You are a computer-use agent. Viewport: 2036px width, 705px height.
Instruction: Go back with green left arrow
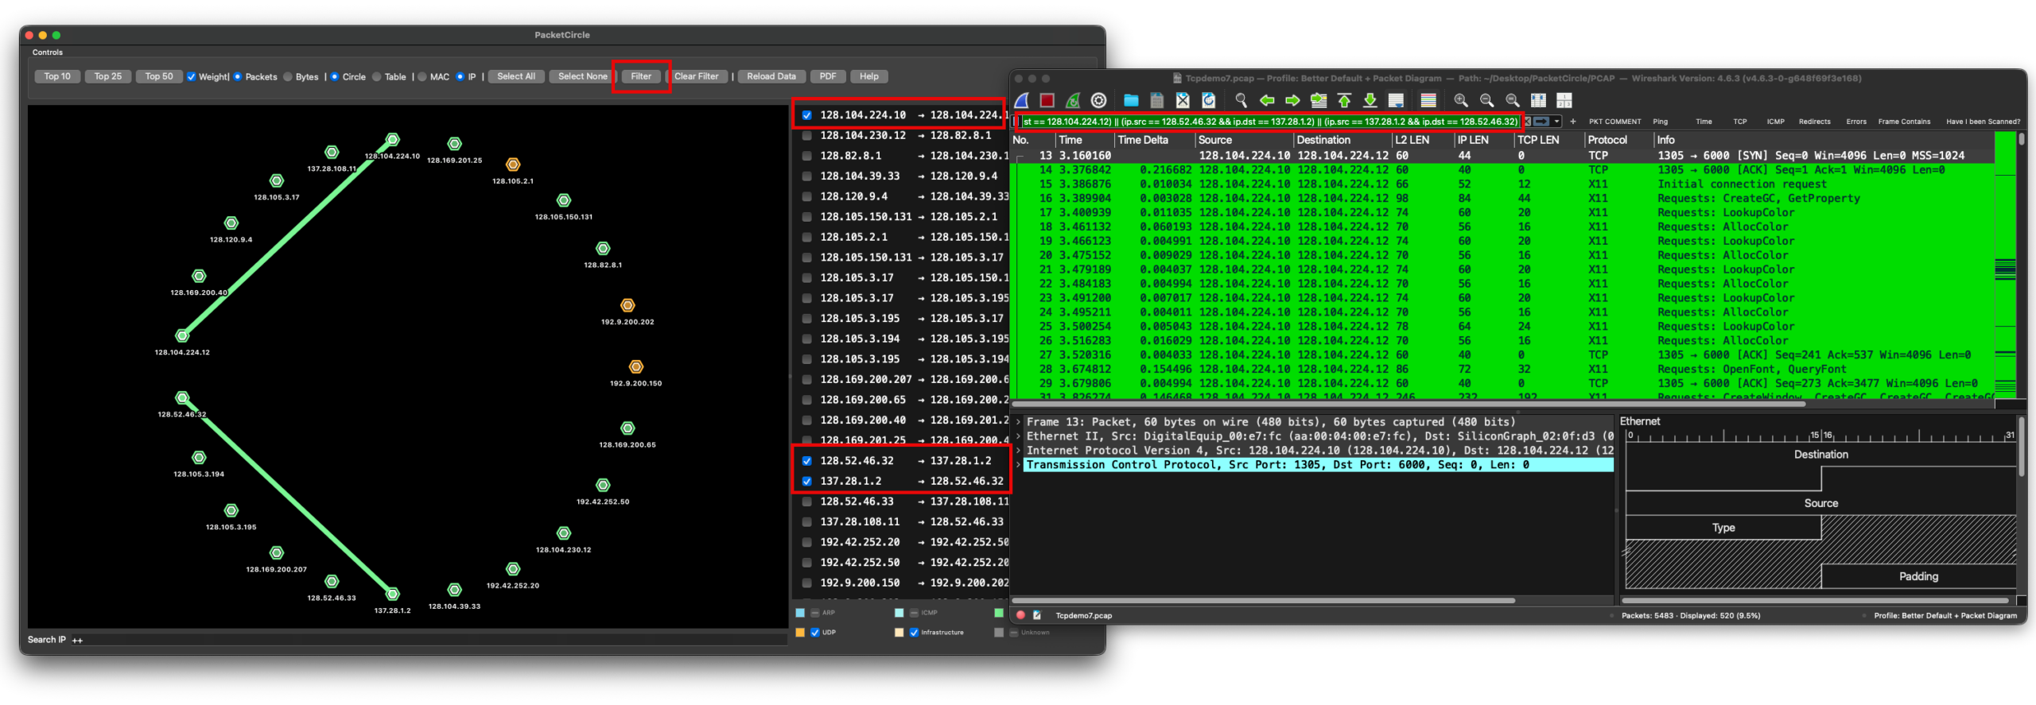pyautogui.click(x=1267, y=100)
